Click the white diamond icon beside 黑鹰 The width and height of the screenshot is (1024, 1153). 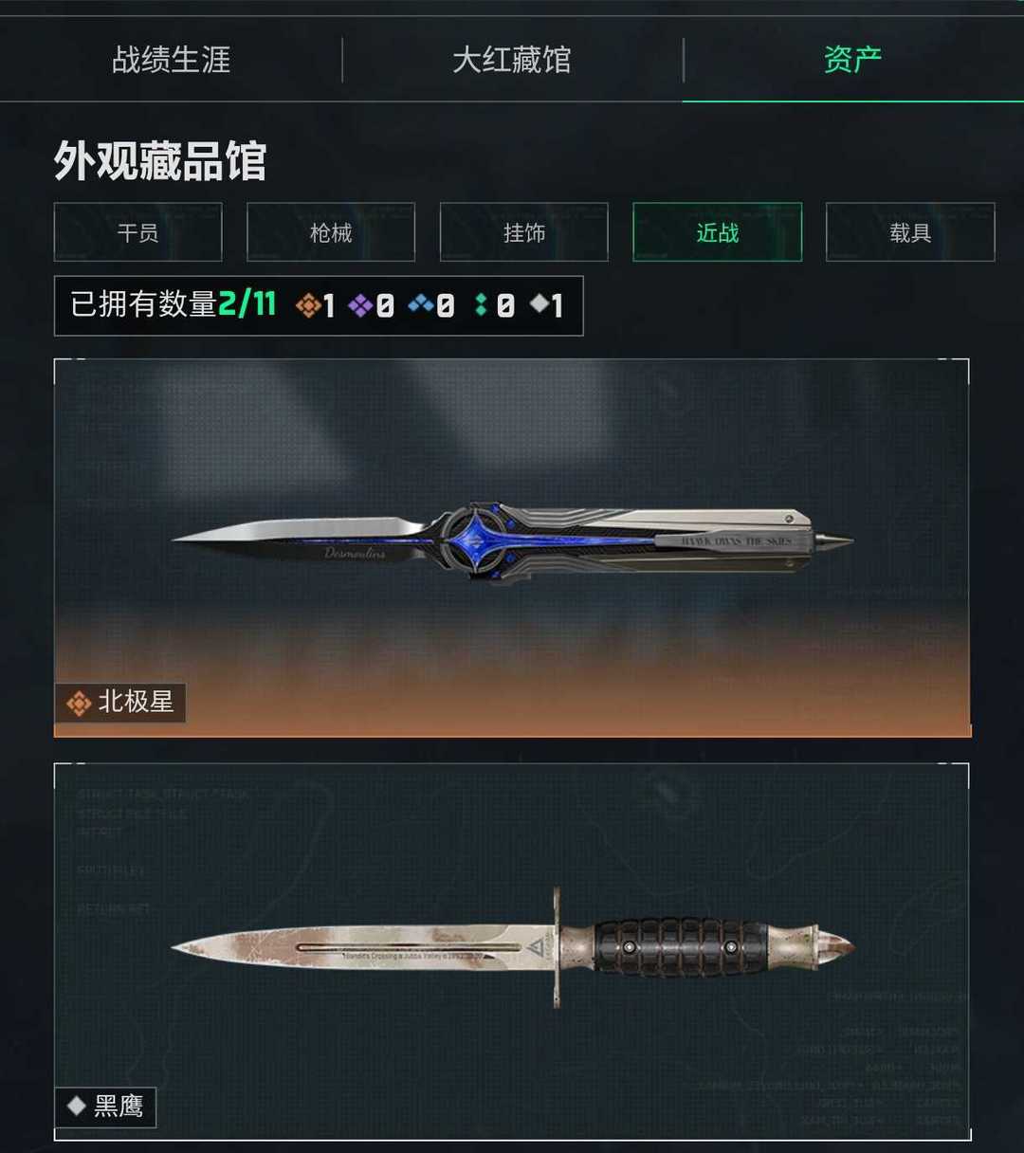pyautogui.click(x=77, y=1106)
